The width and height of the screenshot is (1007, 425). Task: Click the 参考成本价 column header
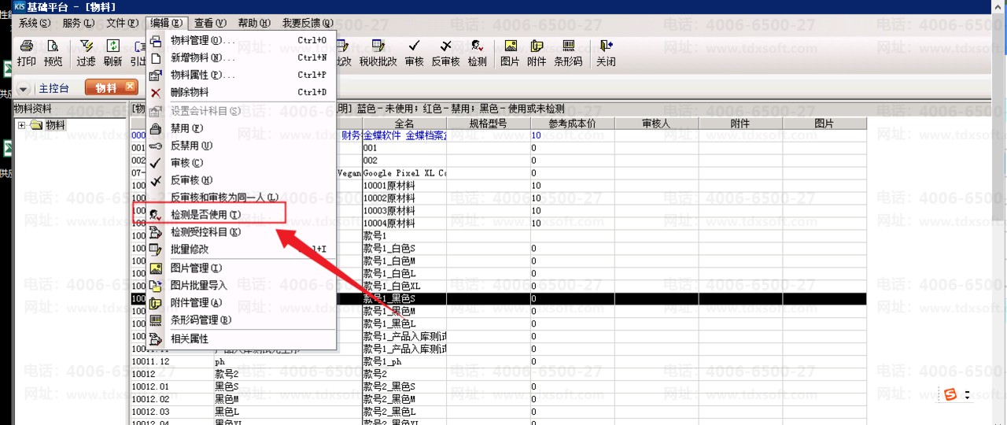571,124
